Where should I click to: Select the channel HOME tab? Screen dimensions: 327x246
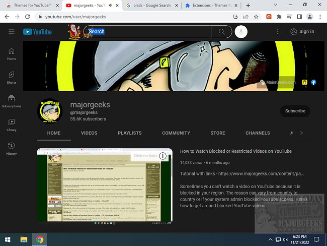[54, 133]
